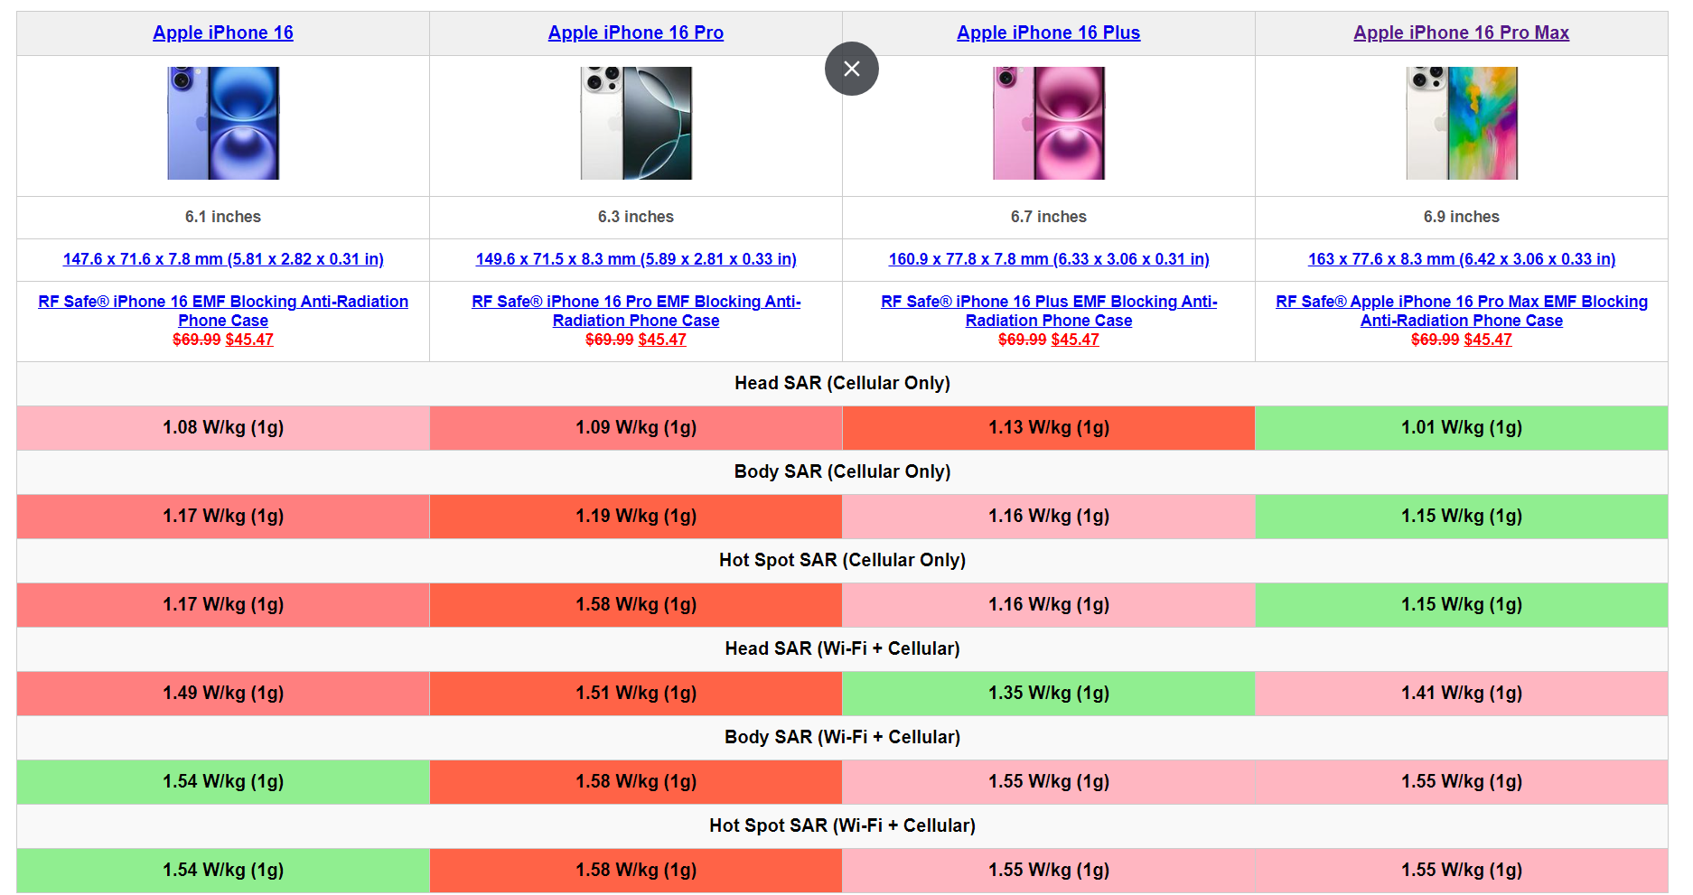This screenshot has height=895, width=1693.
Task: Click the silver iPhone 16 Pro thumbnail
Action: [635, 123]
